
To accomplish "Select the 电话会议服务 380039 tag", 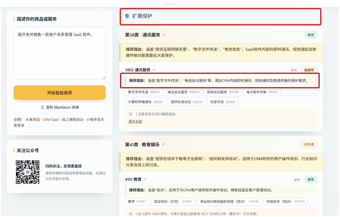I will 183,92.
